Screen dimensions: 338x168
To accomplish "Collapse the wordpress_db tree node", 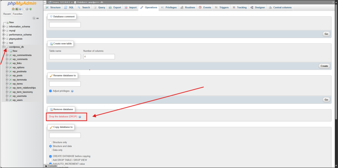I will [x=3, y=47].
